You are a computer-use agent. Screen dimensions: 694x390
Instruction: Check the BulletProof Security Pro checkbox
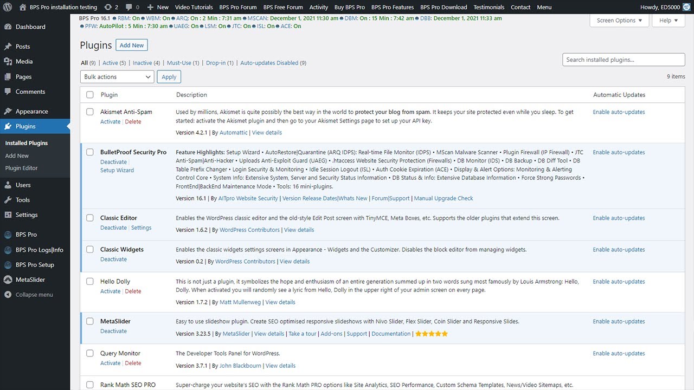[90, 152]
